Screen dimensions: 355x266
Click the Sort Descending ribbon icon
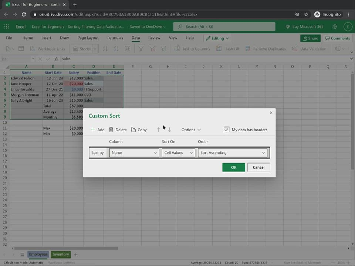click(x=116, y=49)
